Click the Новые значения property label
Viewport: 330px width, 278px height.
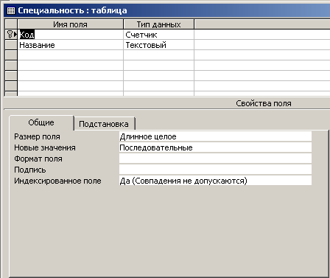(45, 147)
